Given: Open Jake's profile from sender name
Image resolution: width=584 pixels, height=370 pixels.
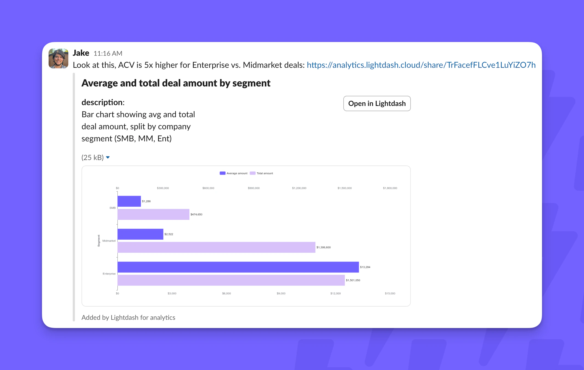Looking at the screenshot, I should [81, 53].
